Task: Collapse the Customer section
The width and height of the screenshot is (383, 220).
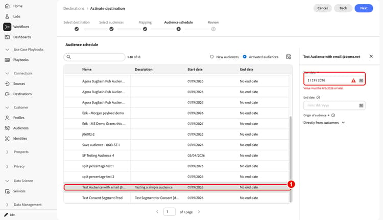Action: pos(7,107)
